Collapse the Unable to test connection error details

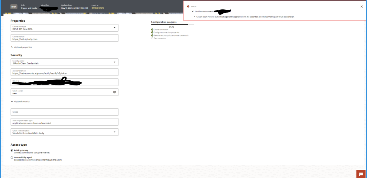coord(192,11)
